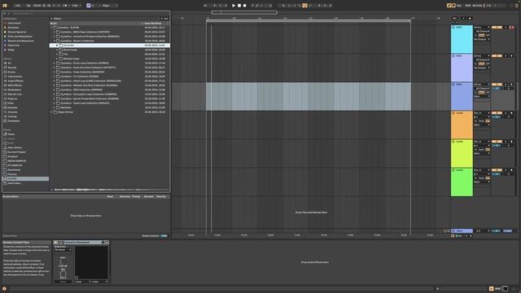Image resolution: width=521 pixels, height=293 pixels.
Task: Click the Quantize column in Groove Pool
Action: [125, 197]
